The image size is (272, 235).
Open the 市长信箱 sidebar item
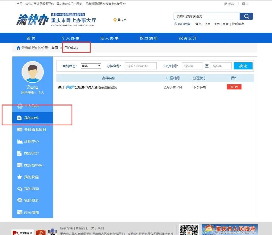point(30,212)
